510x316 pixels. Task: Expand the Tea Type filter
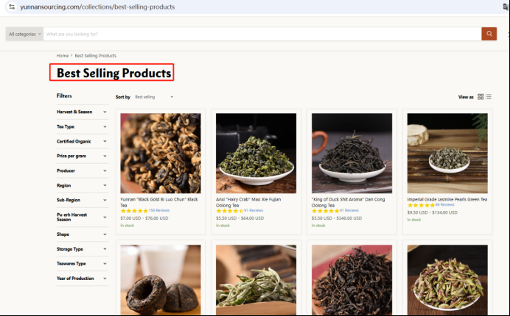click(82, 126)
